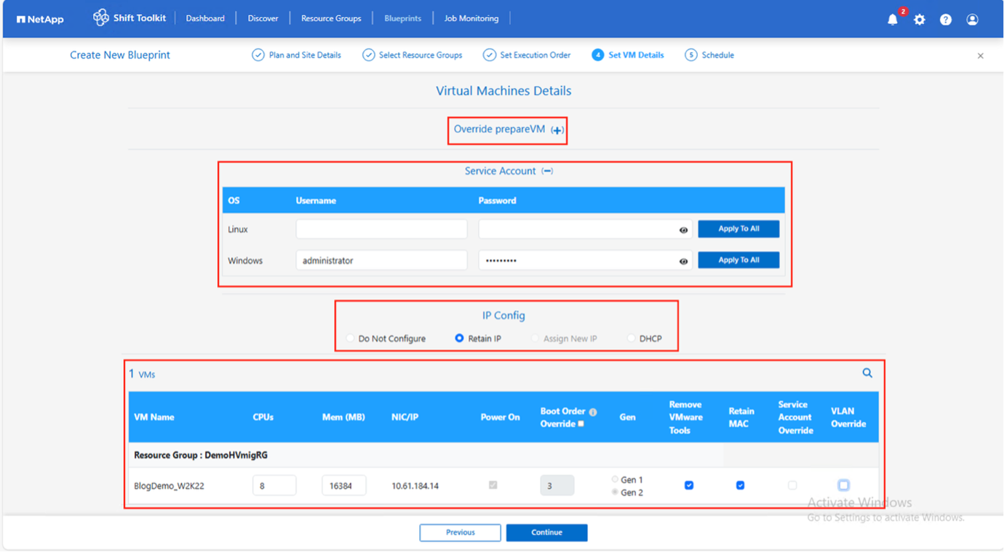Uncheck Remove VMware Tools for BlogDemo_W2K22

click(689, 485)
